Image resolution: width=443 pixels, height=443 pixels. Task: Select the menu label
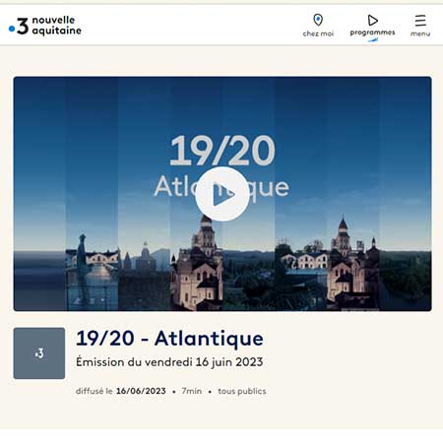420,33
